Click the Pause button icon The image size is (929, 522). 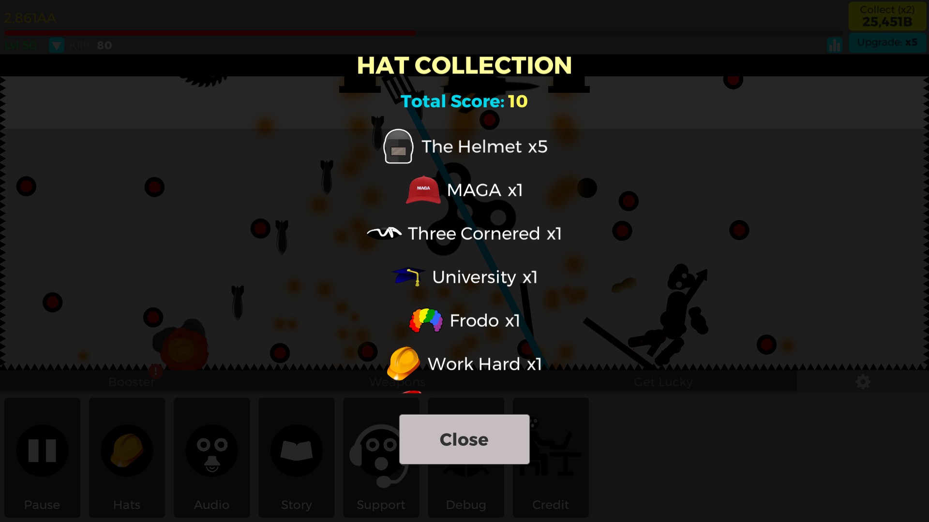click(x=42, y=450)
